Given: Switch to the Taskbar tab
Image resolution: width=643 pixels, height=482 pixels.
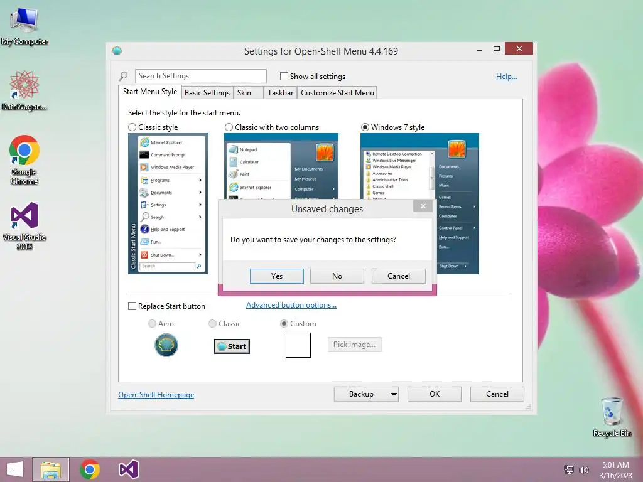Looking at the screenshot, I should pos(281,93).
